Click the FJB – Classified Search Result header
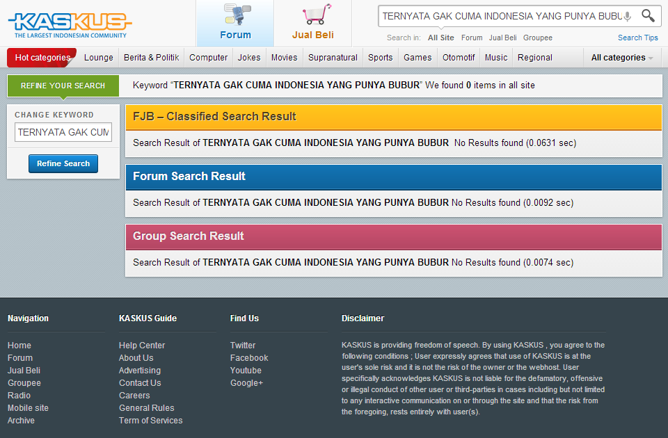 point(393,117)
